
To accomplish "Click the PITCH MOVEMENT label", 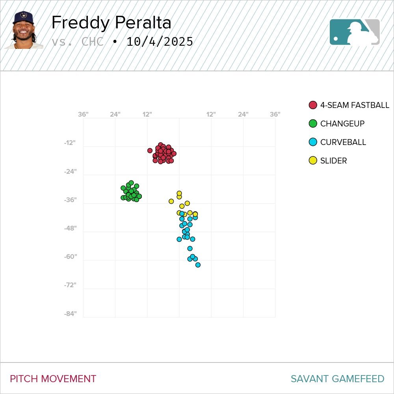I will pos(53,379).
